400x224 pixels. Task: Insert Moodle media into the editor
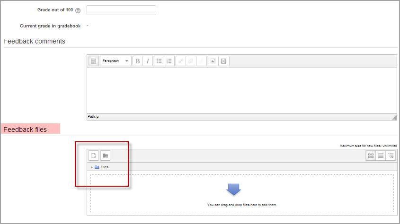pos(223,61)
